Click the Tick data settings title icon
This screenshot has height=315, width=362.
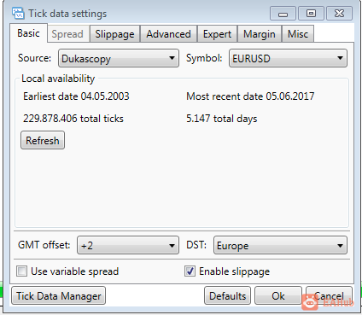18,14
